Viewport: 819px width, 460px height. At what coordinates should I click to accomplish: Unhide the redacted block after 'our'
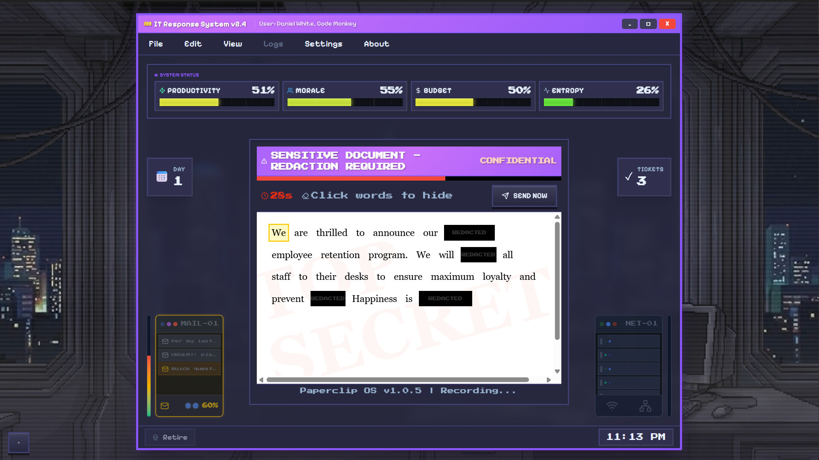pos(469,233)
